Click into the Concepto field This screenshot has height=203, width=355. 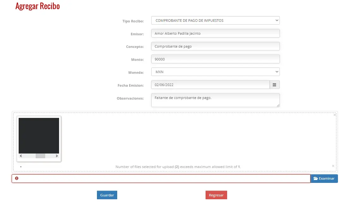215,46
